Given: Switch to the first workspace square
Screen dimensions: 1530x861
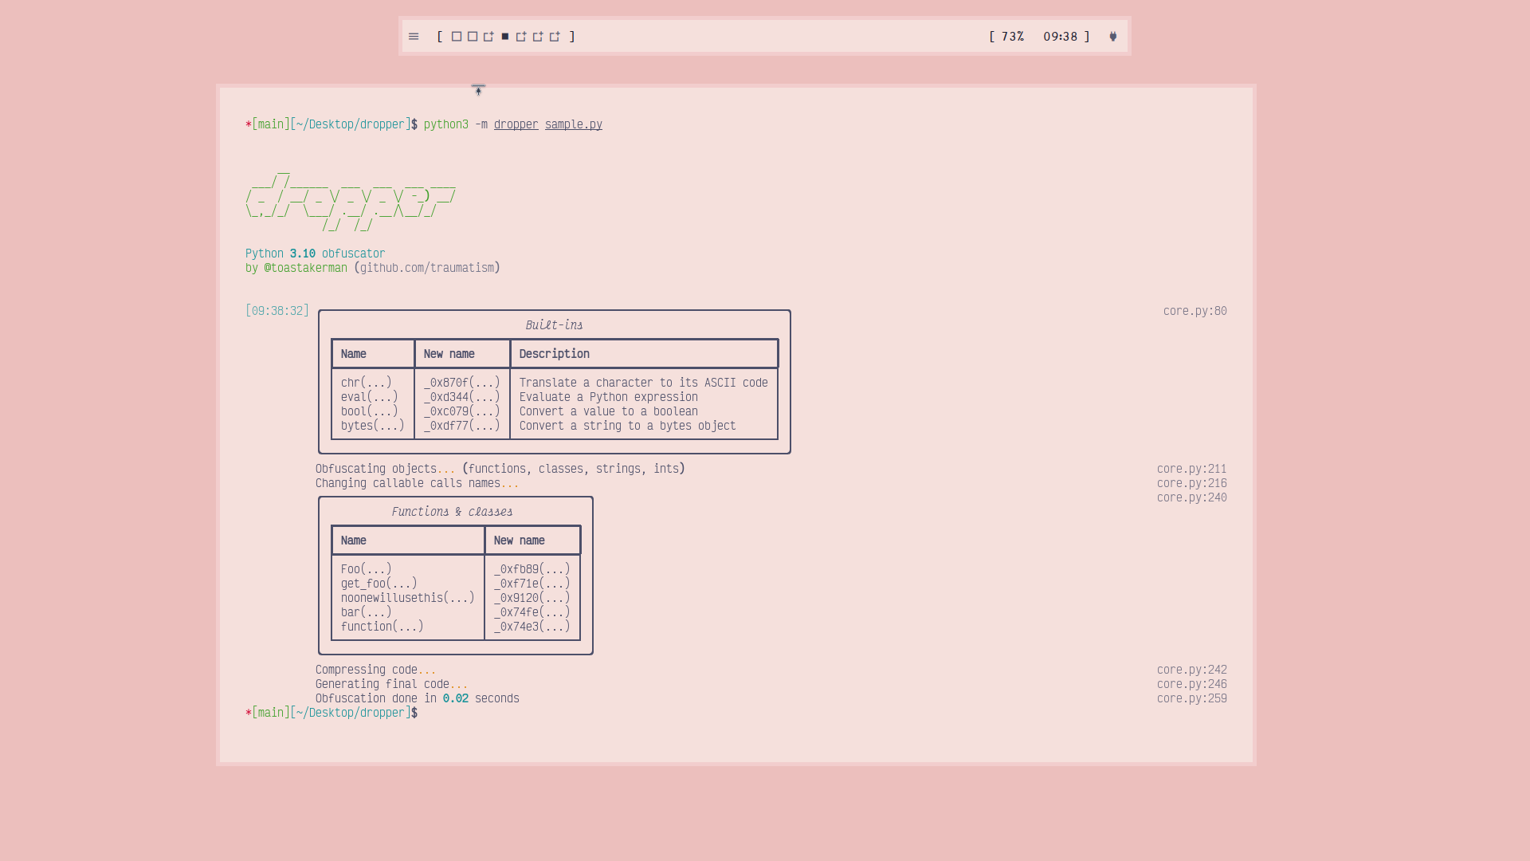Looking at the screenshot, I should pyautogui.click(x=457, y=37).
